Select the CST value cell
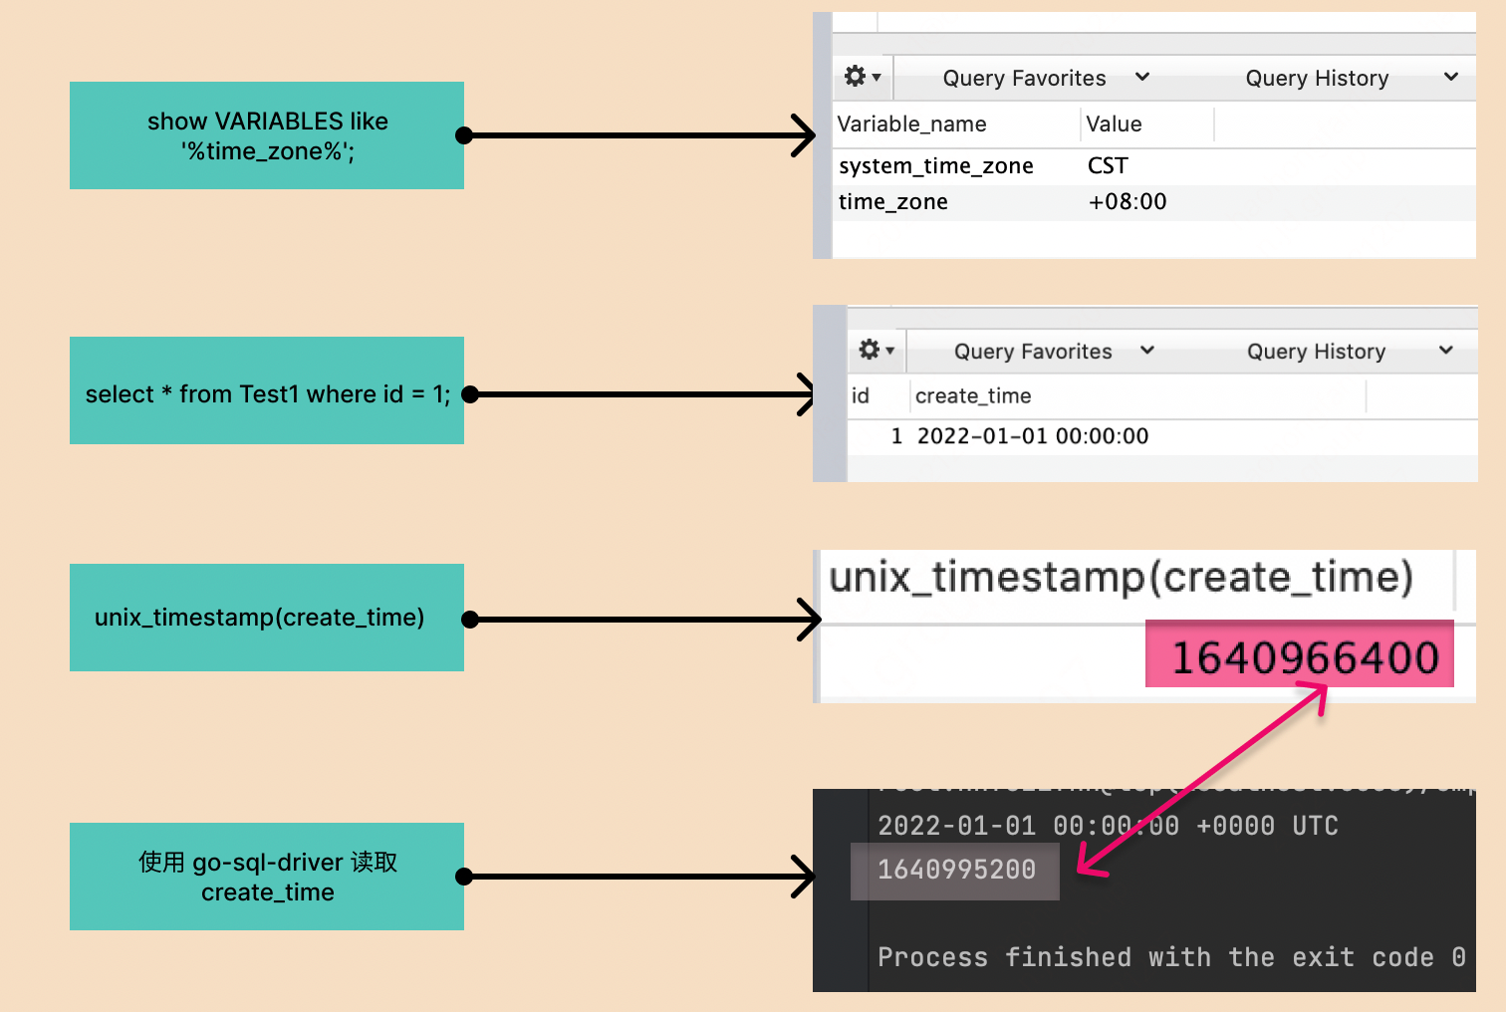The image size is (1506, 1012). [x=1108, y=165]
